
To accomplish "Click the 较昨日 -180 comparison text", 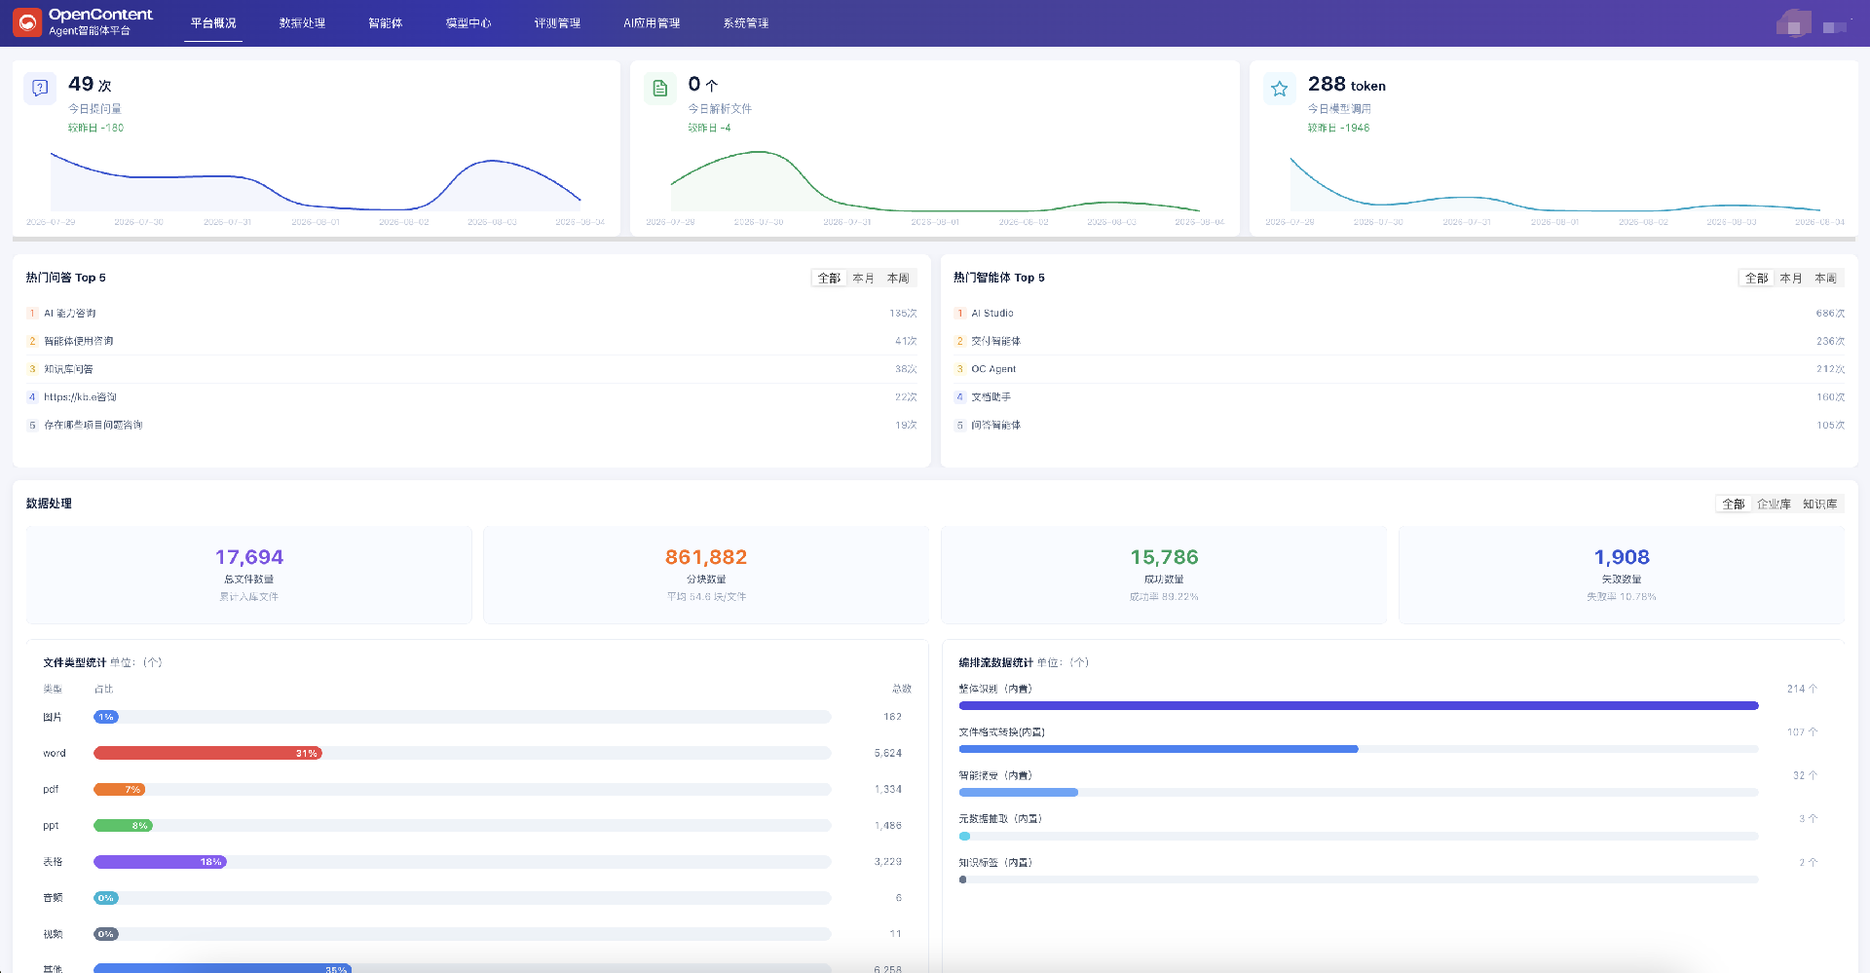I will 95,129.
